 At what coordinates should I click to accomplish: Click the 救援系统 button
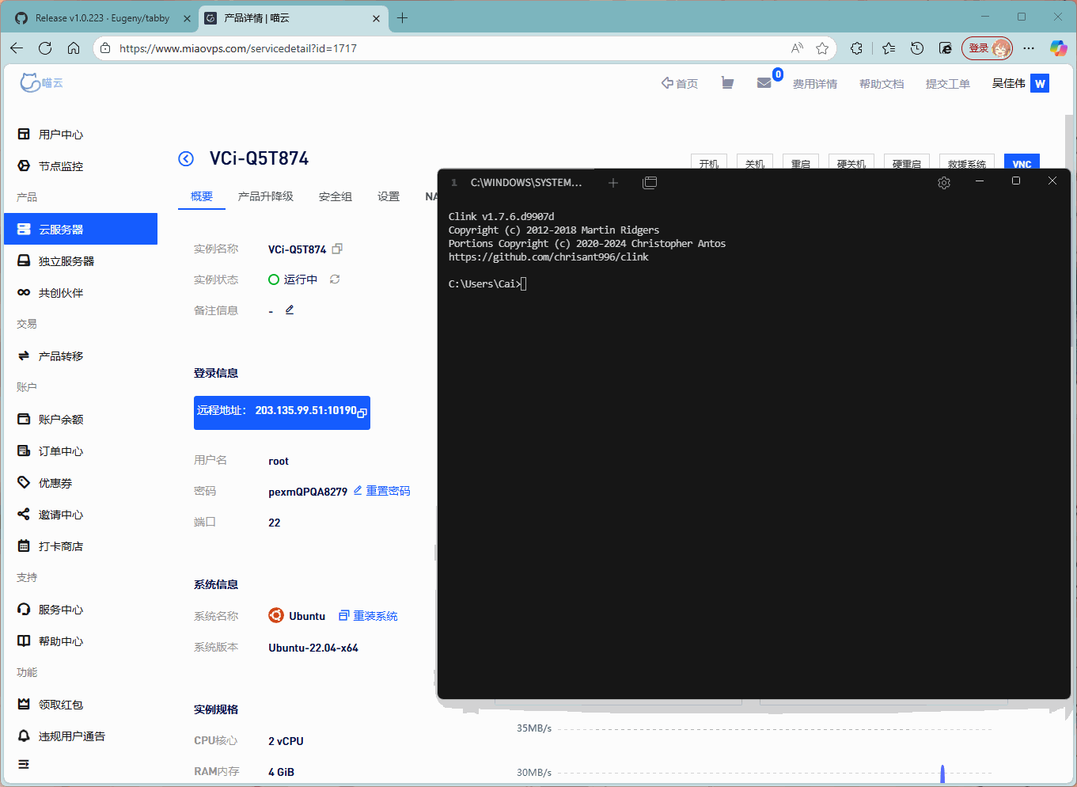967,162
